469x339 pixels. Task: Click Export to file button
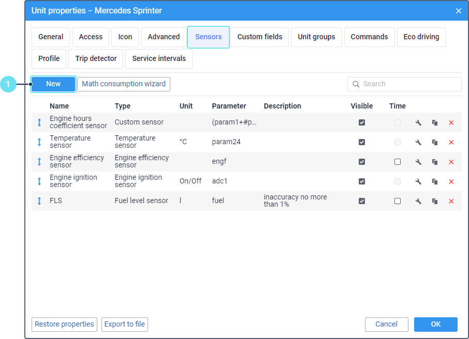tap(125, 325)
